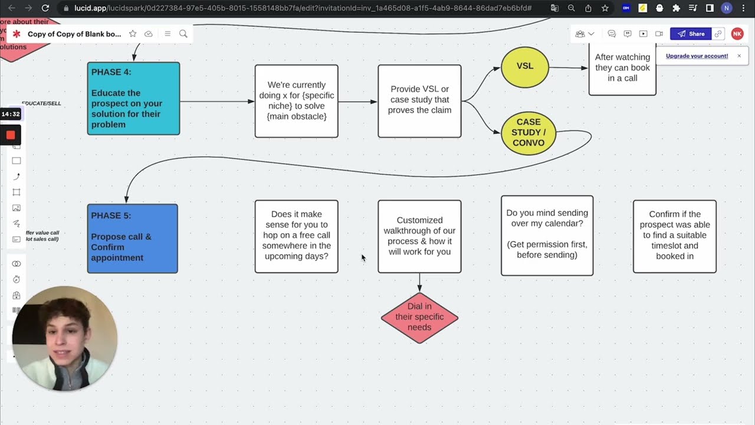Select the We're currently doing x box
The image size is (755, 425).
[x=297, y=101]
